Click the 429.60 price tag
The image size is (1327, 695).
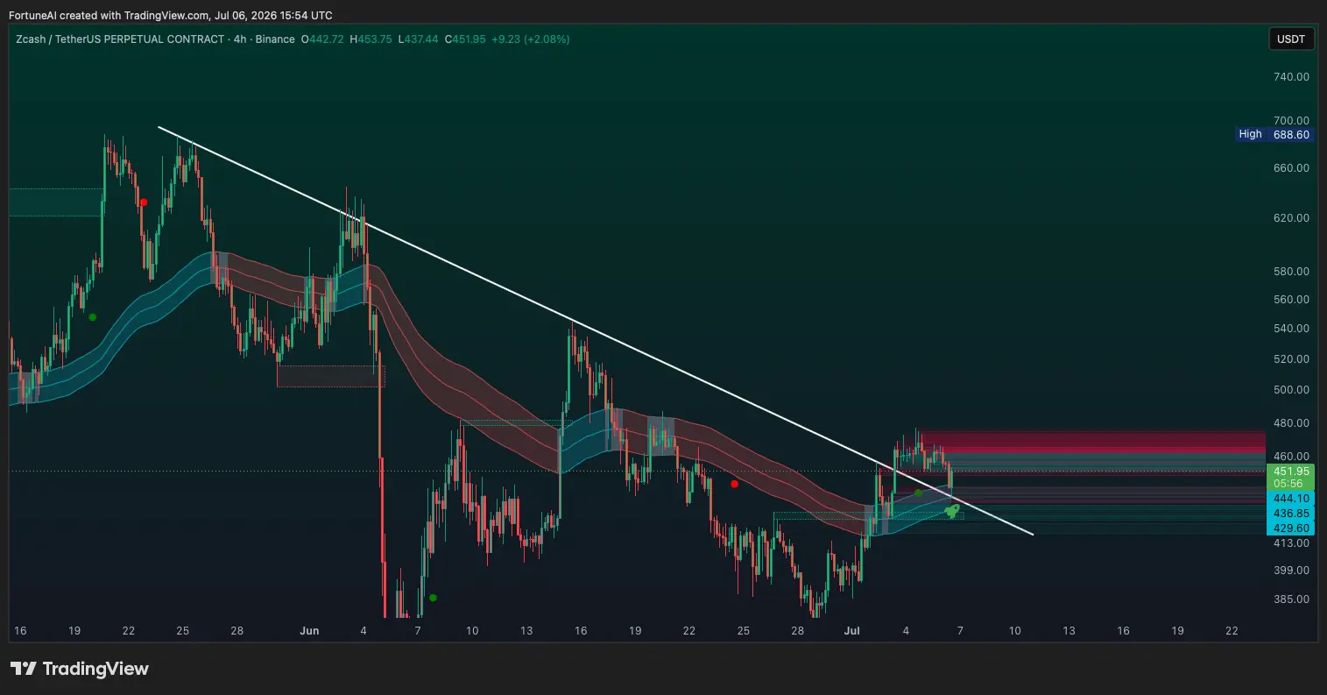pyautogui.click(x=1290, y=528)
